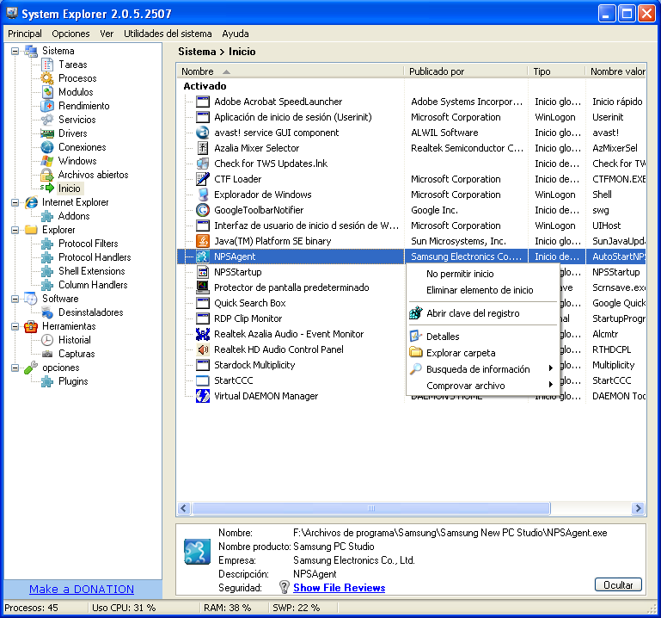The width and height of the screenshot is (661, 618).
Task: Click the Desinstaladores icon
Action: click(47, 312)
